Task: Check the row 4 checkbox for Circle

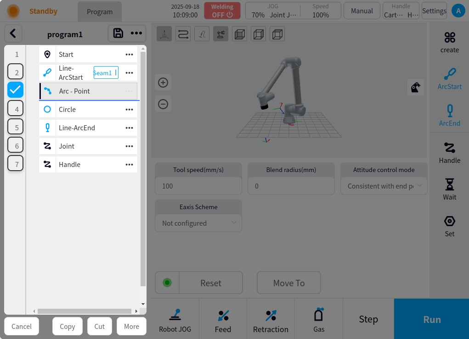Action: pyautogui.click(x=16, y=109)
